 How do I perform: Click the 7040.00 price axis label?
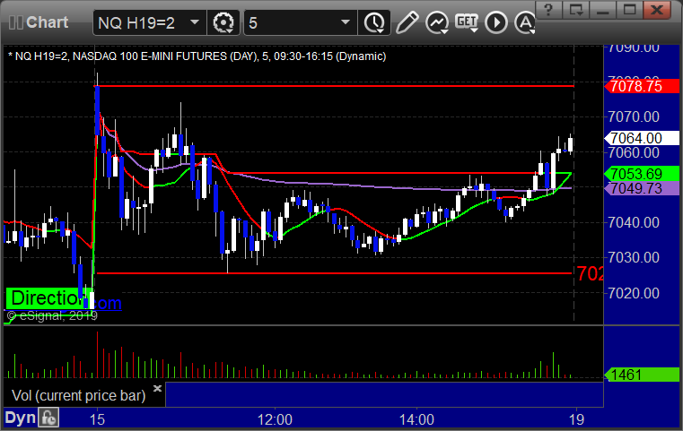click(x=634, y=223)
